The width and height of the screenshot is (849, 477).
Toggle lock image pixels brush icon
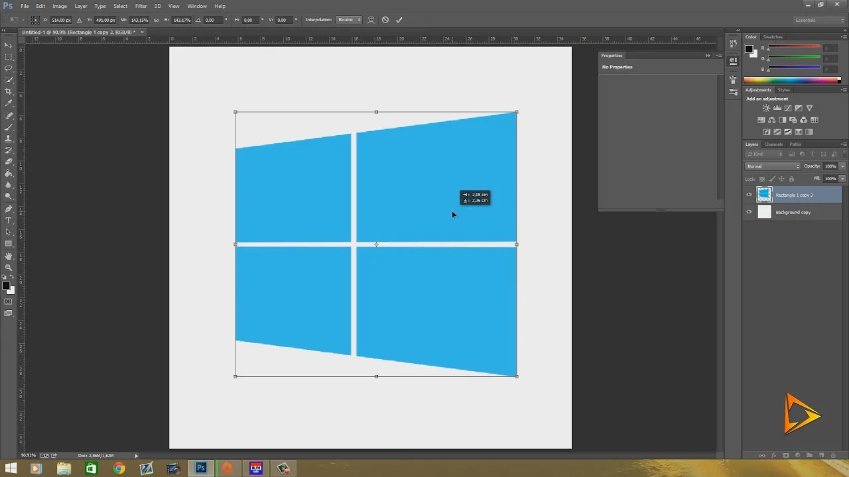point(772,179)
